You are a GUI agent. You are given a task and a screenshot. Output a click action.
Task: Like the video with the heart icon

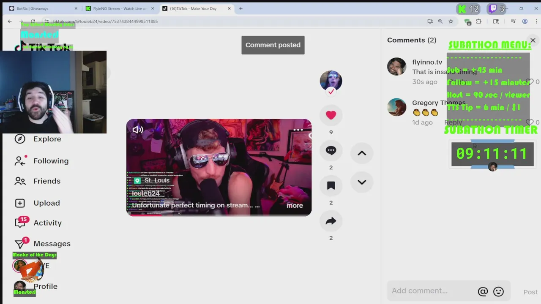331,115
